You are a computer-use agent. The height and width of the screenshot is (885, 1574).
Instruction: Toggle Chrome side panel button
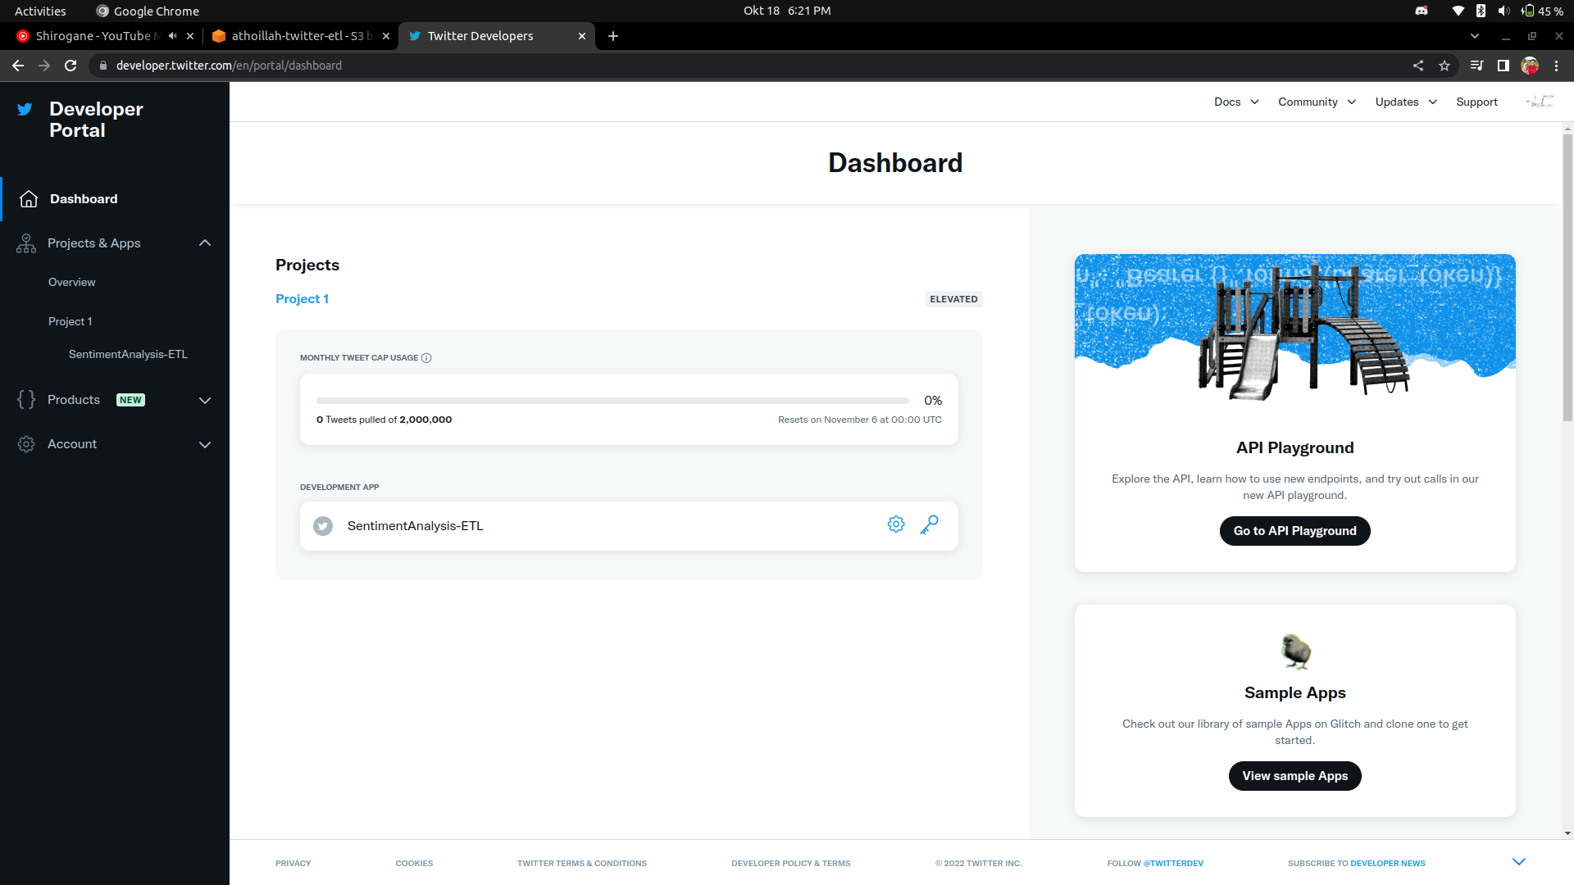[x=1503, y=66]
